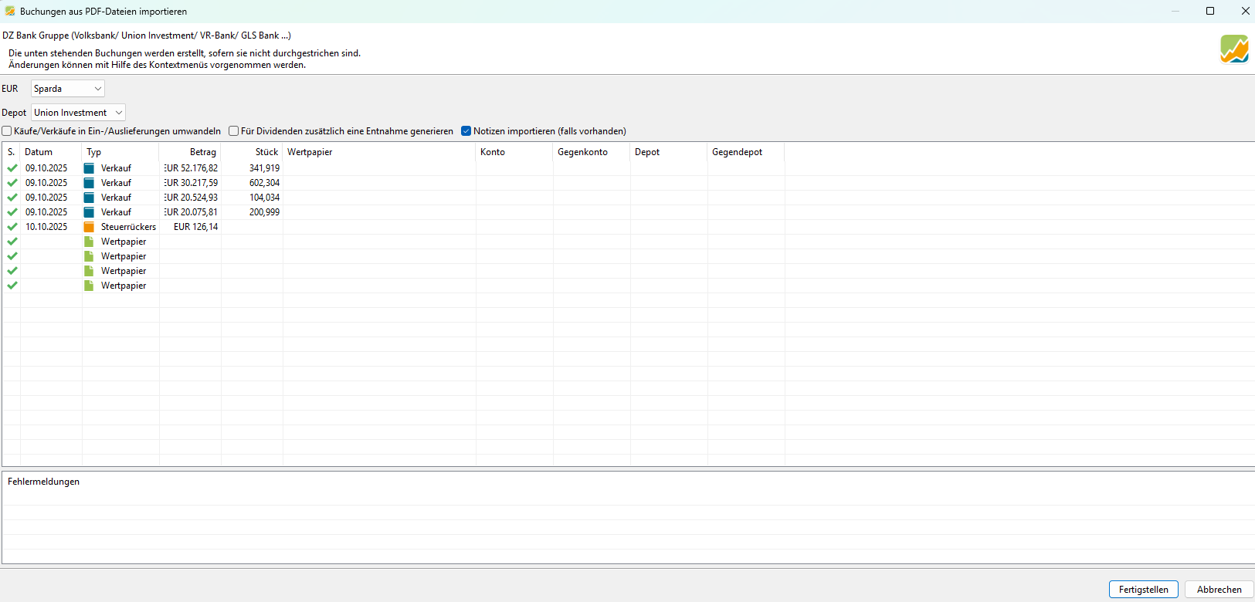The image size is (1255, 602).
Task: Click the Betrag column header
Action: pos(202,152)
